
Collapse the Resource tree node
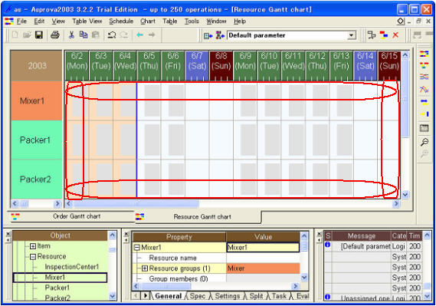[33, 257]
